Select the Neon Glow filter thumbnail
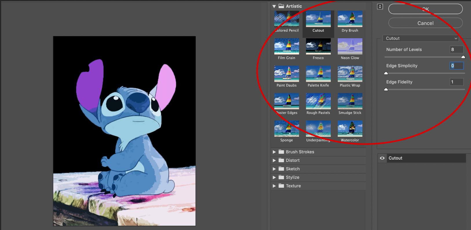The image size is (471, 230). [350, 46]
